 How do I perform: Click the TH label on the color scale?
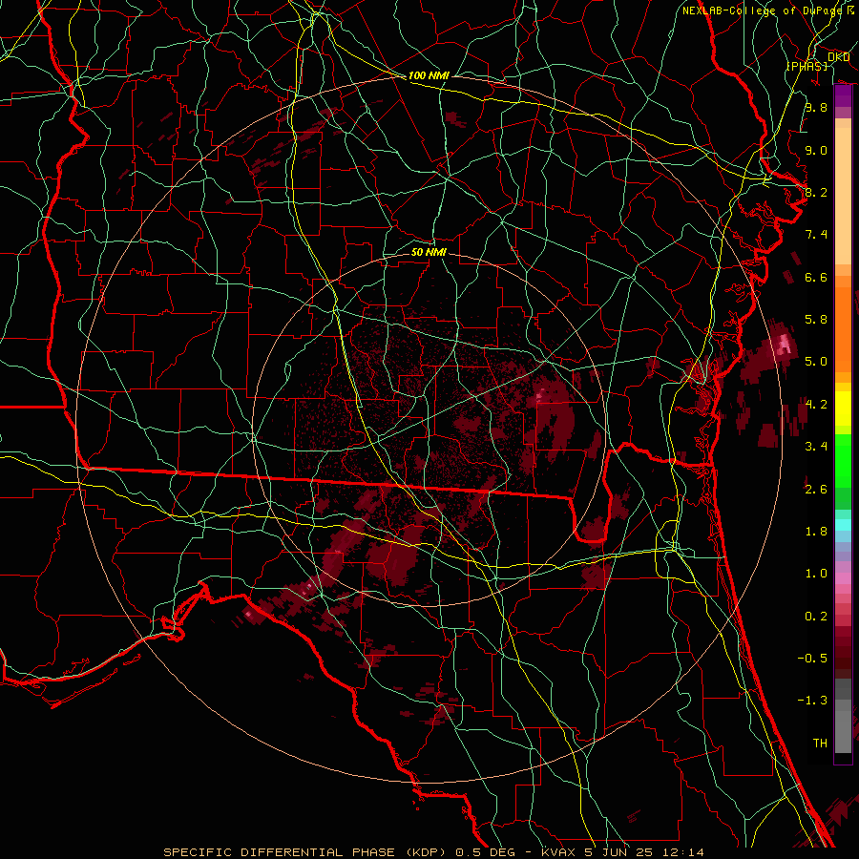(820, 744)
